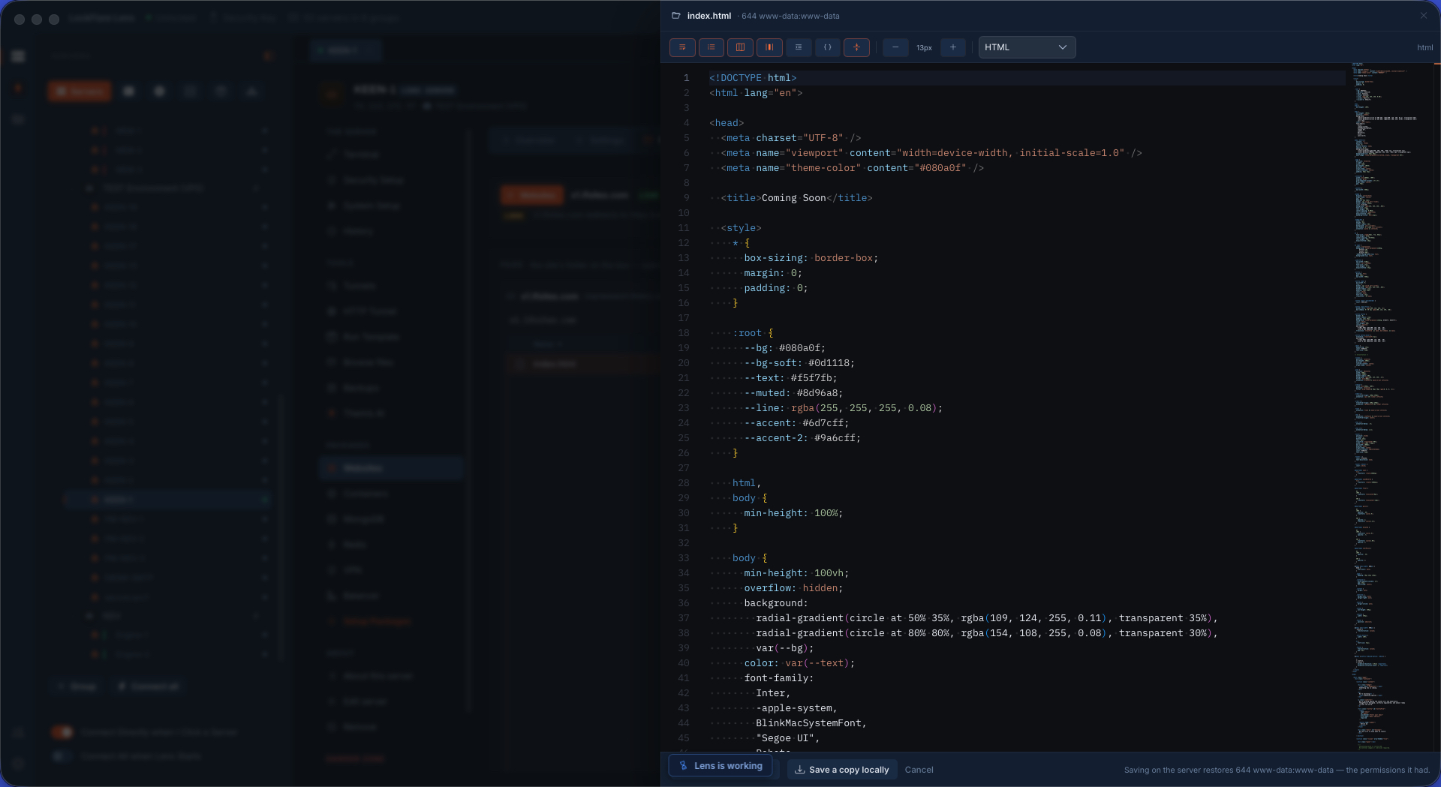The width and height of the screenshot is (1441, 787).
Task: Click the <head> tag line
Action: tap(727, 123)
